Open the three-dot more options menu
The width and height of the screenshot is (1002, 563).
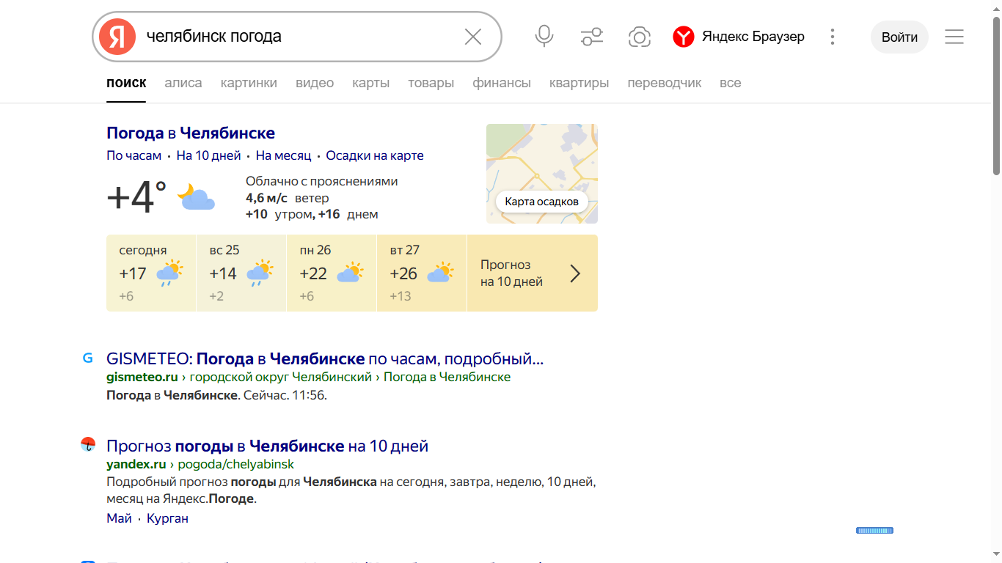[832, 37]
